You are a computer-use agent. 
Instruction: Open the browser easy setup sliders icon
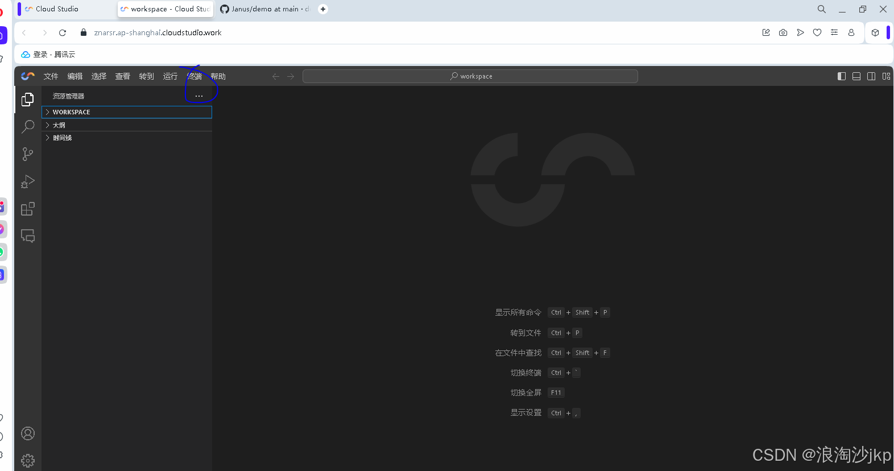coord(834,32)
